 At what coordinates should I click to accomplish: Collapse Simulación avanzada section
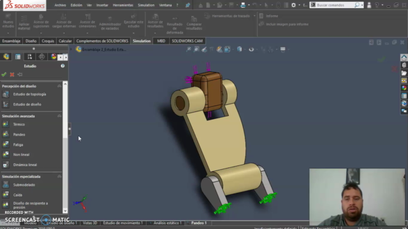pyautogui.click(x=59, y=116)
